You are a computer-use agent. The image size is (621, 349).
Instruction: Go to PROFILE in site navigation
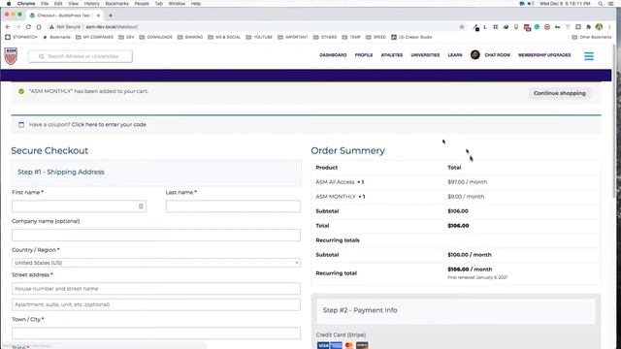(x=364, y=55)
